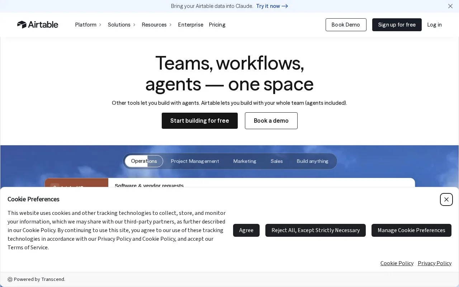The image size is (459, 287).
Task: Go to Pricing
Action: tap(217, 25)
